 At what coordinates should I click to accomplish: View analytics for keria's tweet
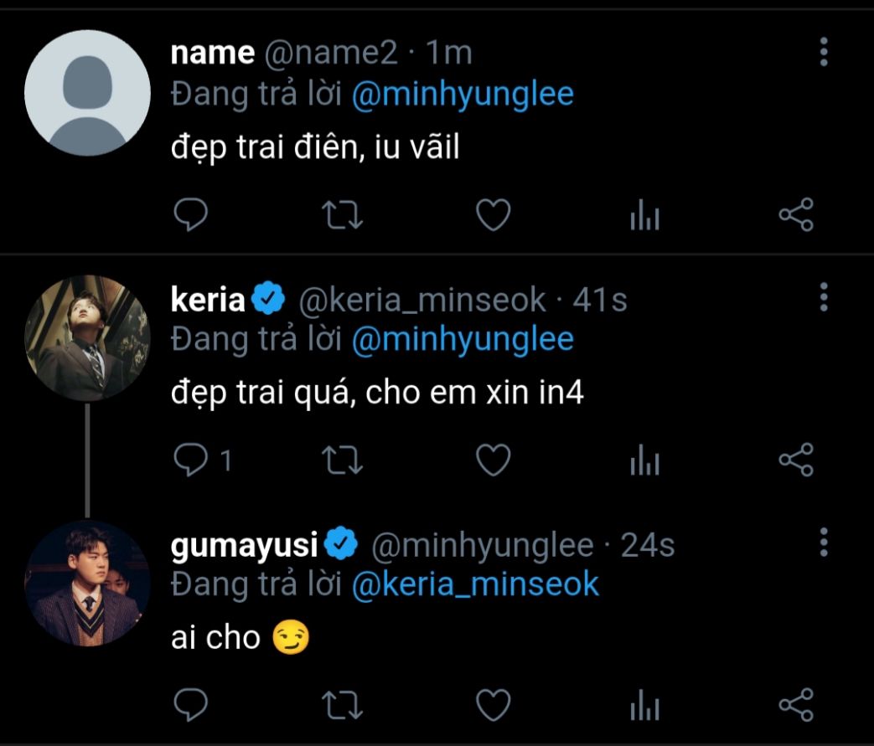pyautogui.click(x=644, y=461)
